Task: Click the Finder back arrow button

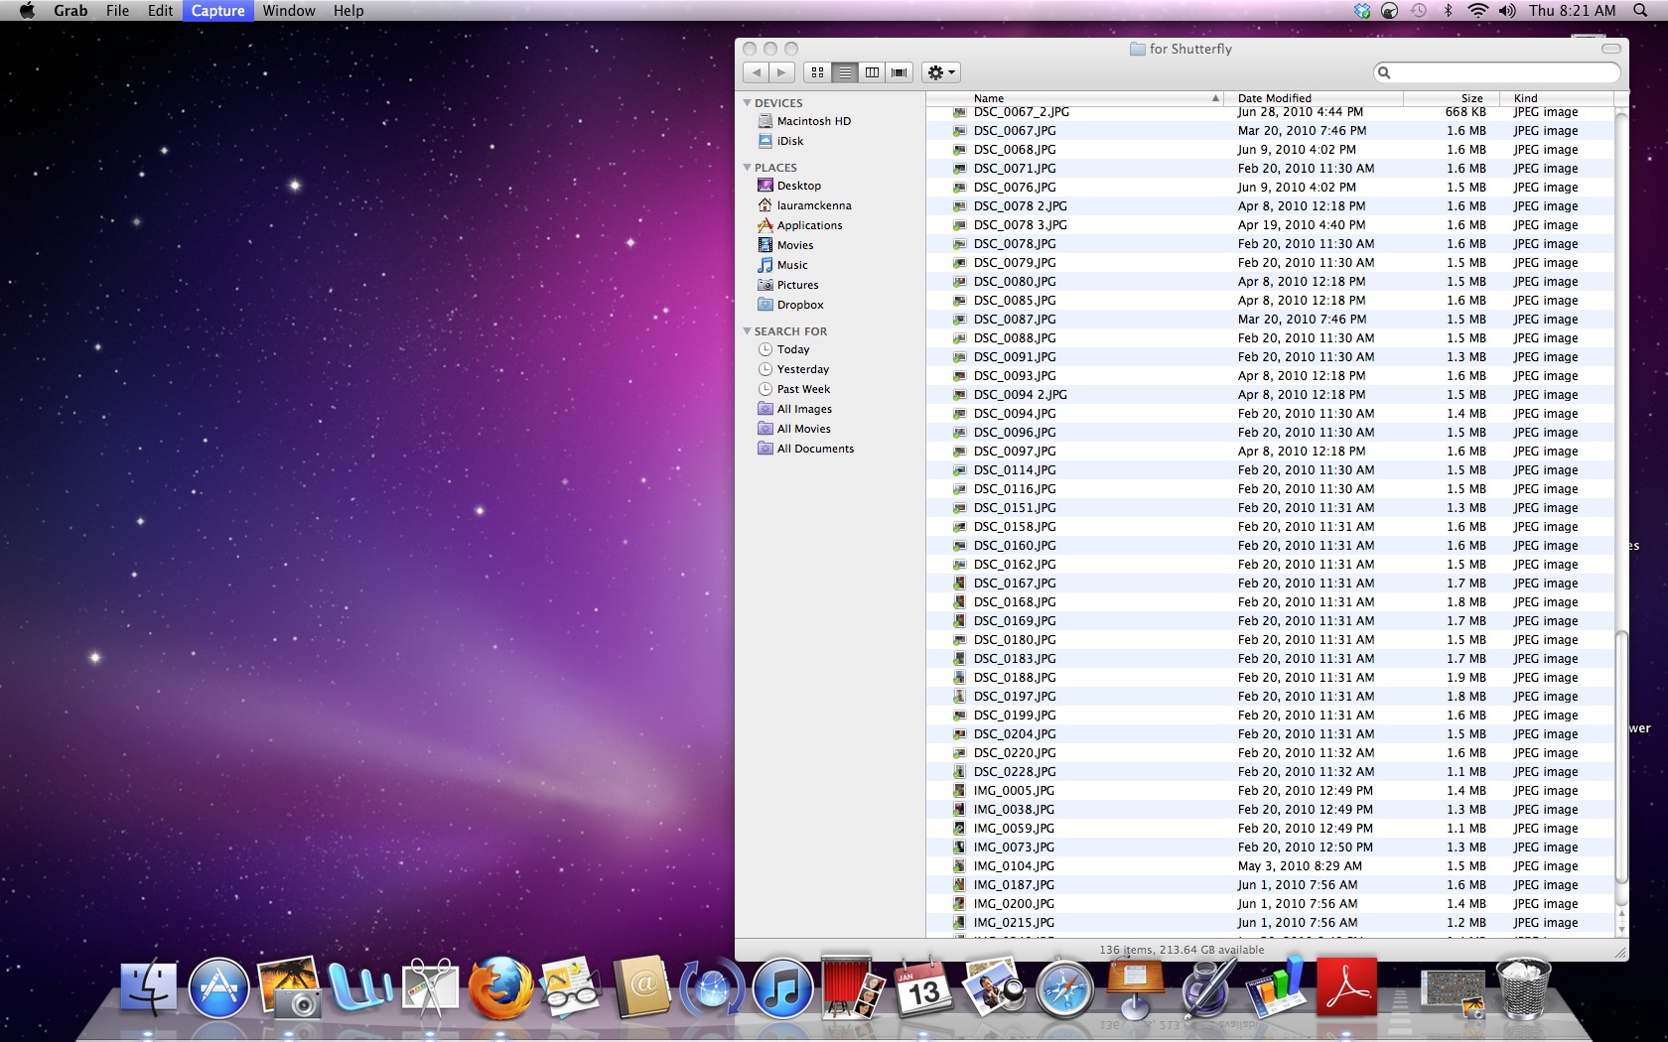Action: point(757,72)
